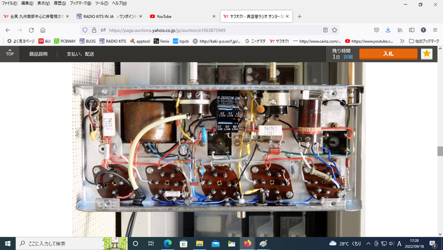The height and width of the screenshot is (250, 443).
Task: Add auction to watchlist with yellow star
Action: [x=426, y=54]
